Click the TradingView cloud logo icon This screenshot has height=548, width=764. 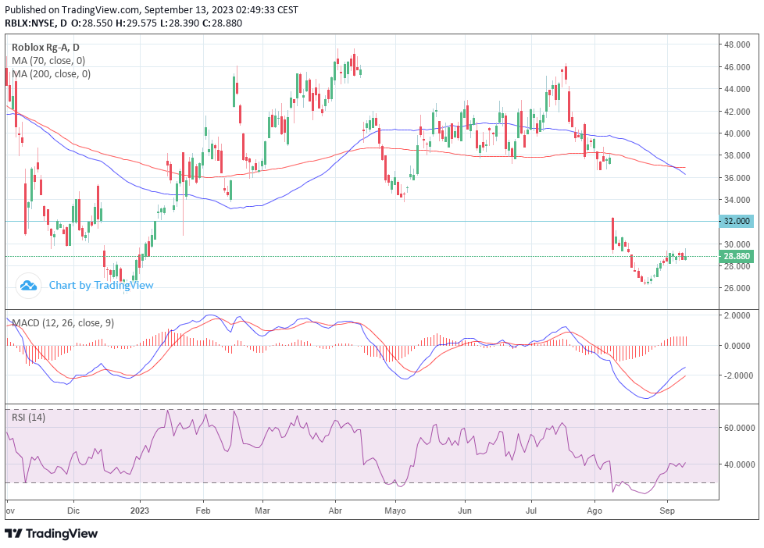pyautogui.click(x=28, y=286)
